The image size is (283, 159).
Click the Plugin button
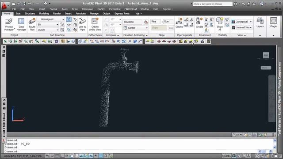tap(273, 23)
